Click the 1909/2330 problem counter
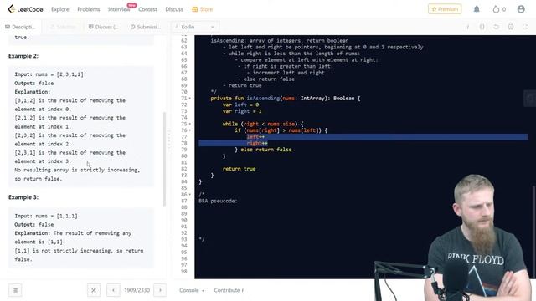 [x=137, y=290]
